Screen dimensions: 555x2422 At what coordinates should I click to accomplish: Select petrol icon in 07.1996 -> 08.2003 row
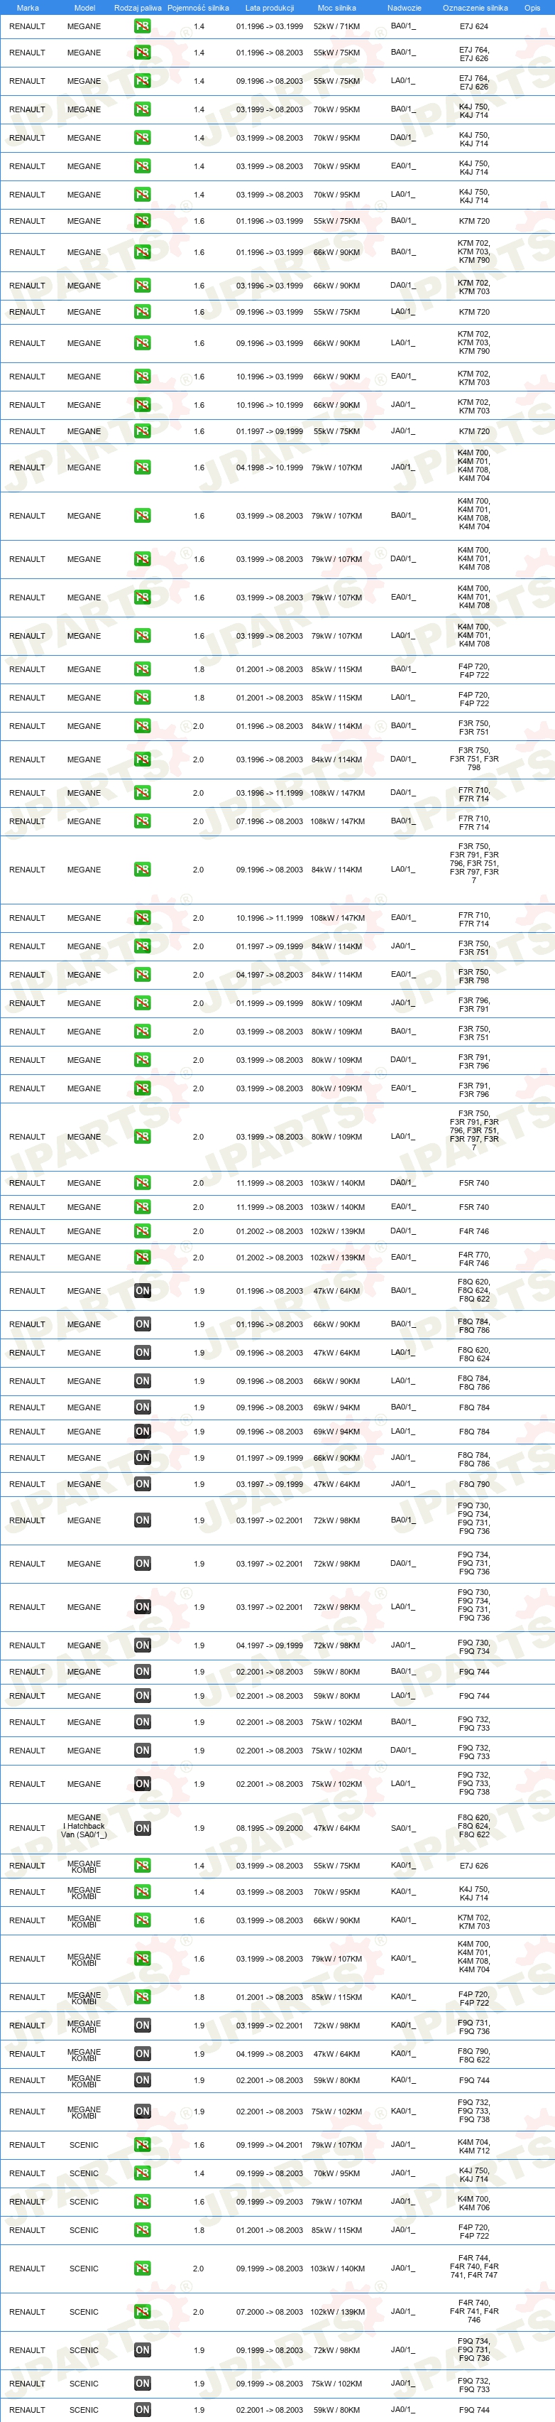pyautogui.click(x=142, y=822)
